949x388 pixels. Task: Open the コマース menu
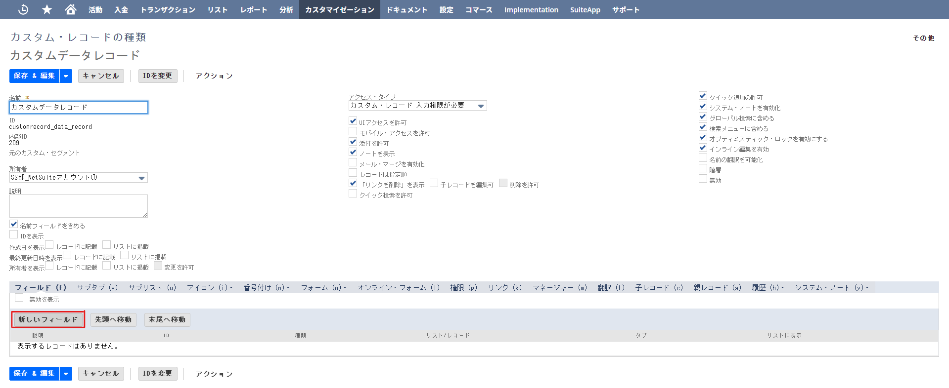coord(479,10)
